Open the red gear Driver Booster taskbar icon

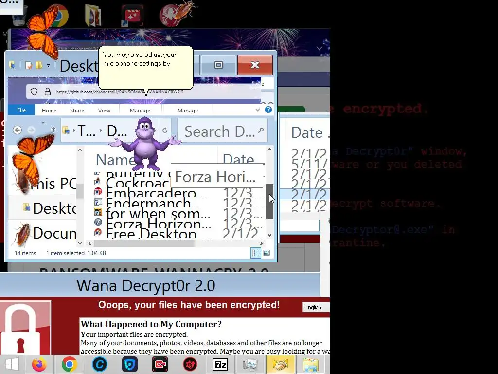tap(190, 364)
